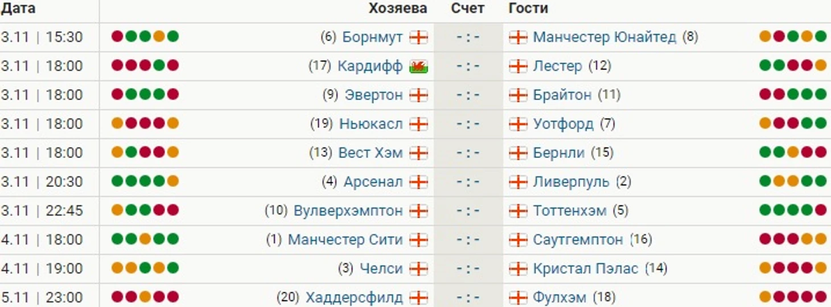Click first red form dot in Борнмут row

click(117, 36)
